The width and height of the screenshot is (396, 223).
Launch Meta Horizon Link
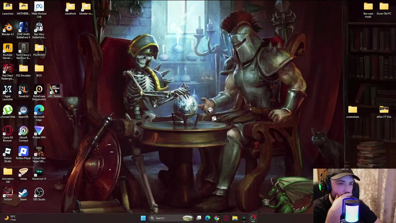(39, 10)
